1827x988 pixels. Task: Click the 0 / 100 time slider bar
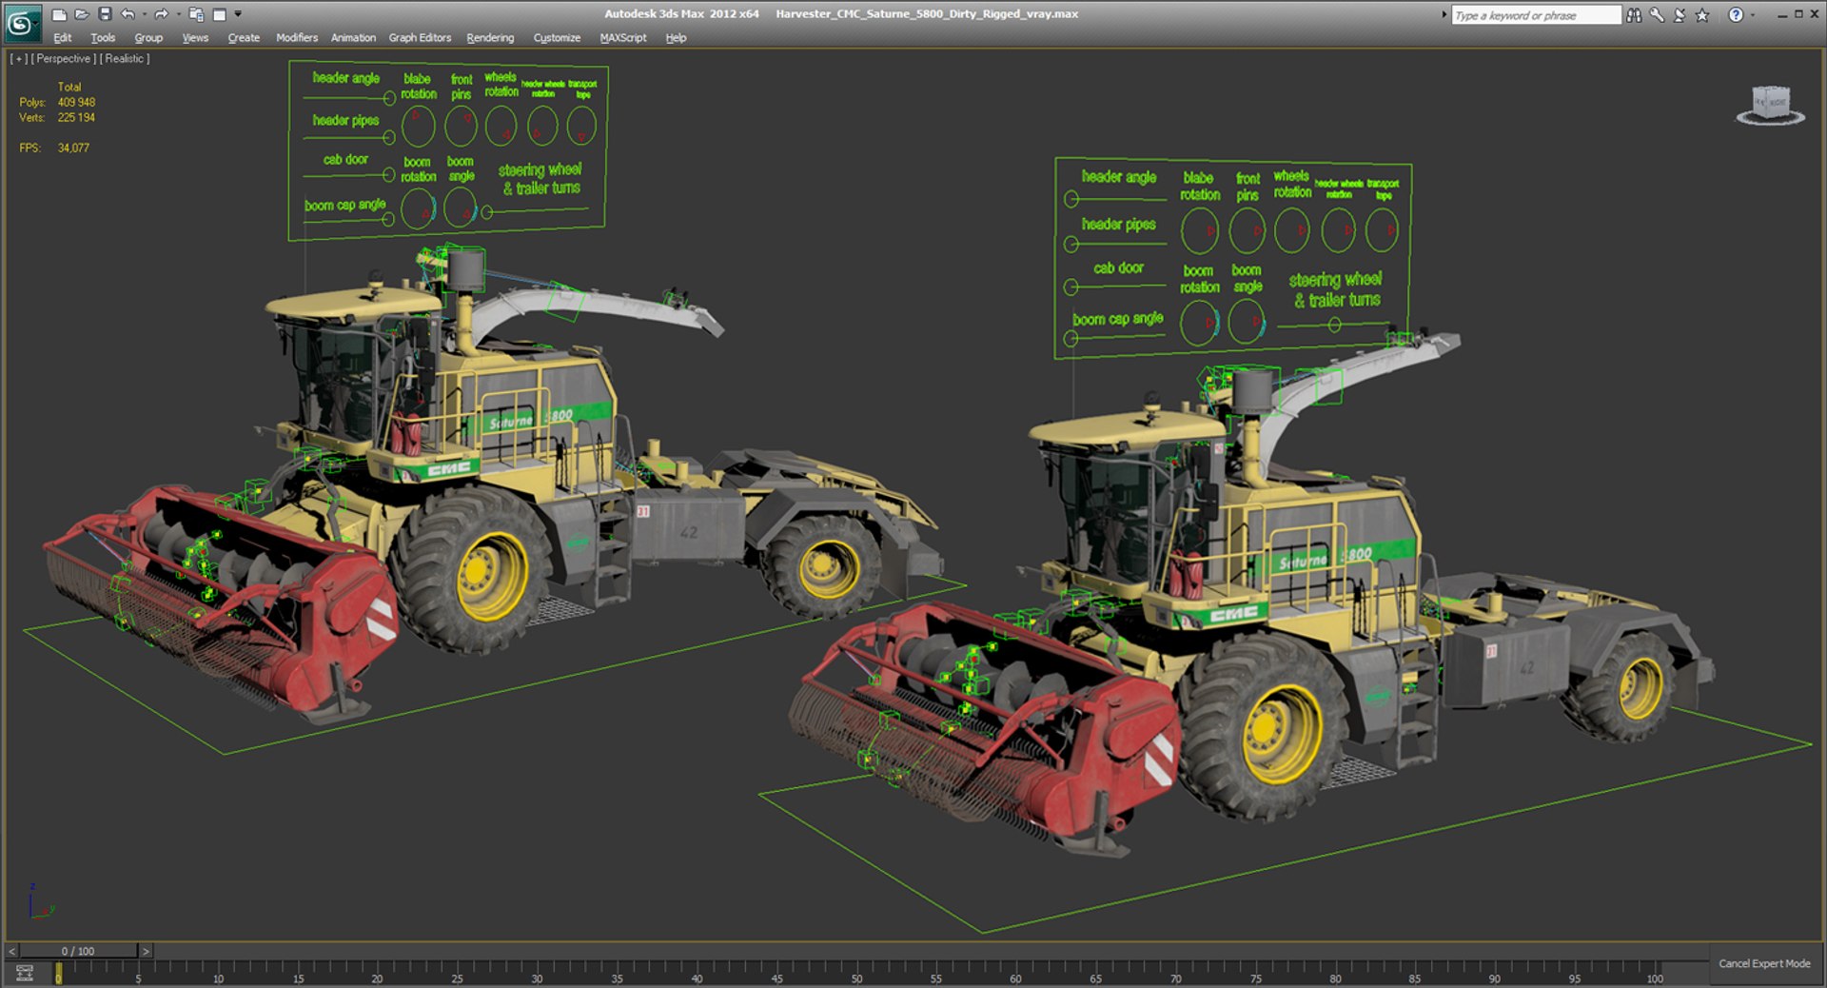pos(78,951)
